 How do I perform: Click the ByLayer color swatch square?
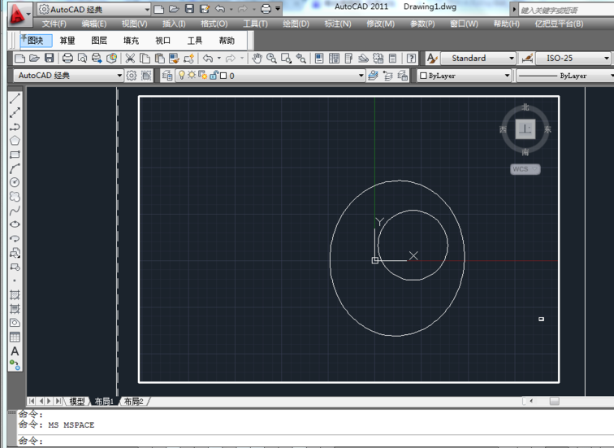coord(423,76)
